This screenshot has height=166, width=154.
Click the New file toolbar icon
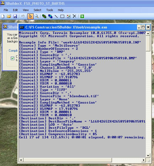[3, 16]
